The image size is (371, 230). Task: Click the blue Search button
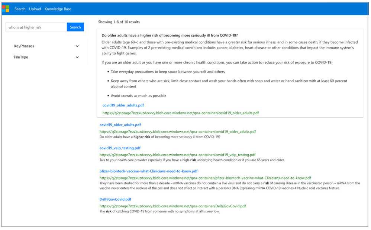click(x=75, y=27)
